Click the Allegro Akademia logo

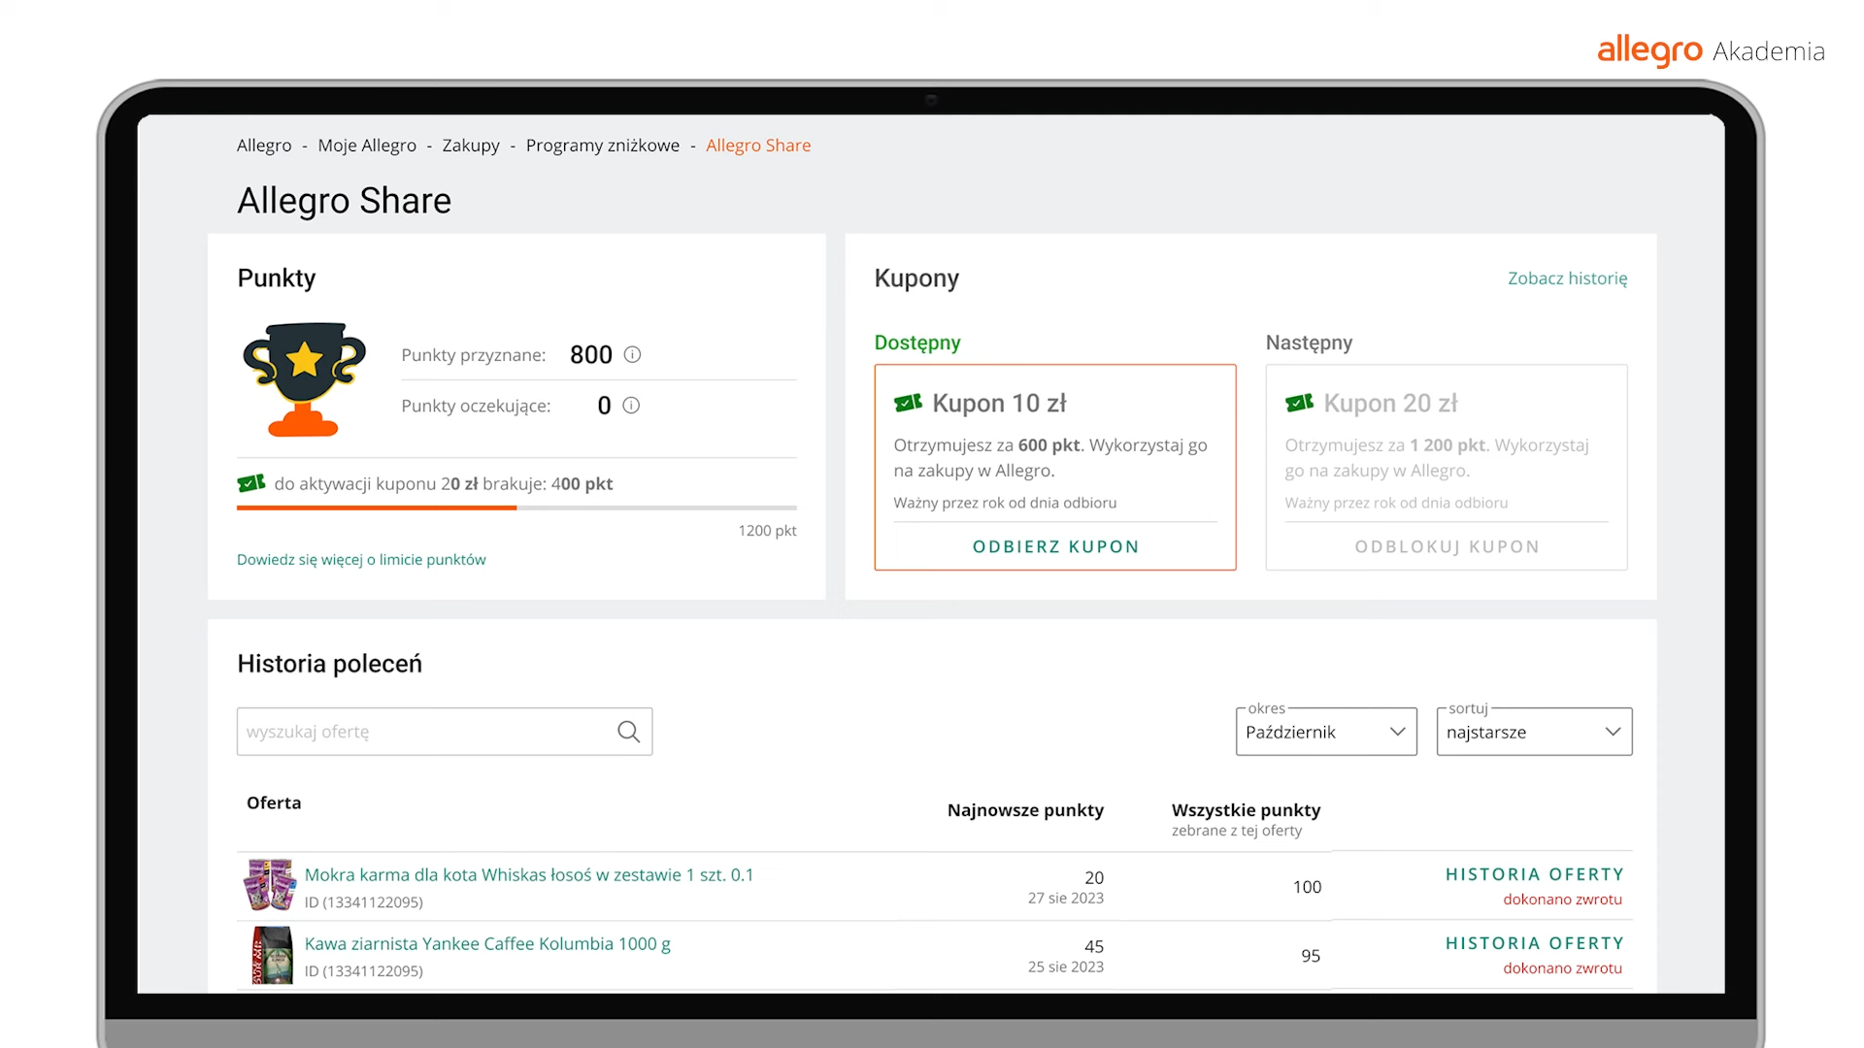(1711, 50)
